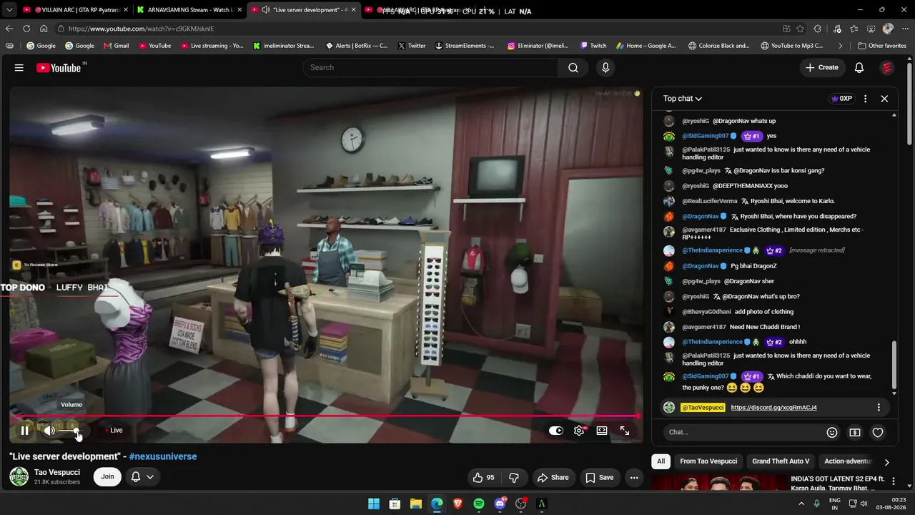Open the Other favorites folder

pos(882,46)
